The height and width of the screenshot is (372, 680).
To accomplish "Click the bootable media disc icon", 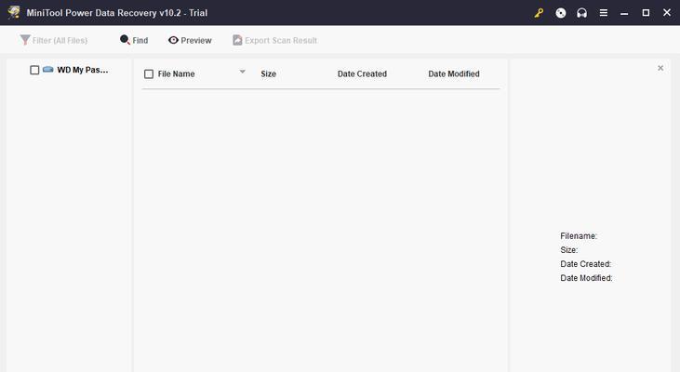I will point(560,13).
